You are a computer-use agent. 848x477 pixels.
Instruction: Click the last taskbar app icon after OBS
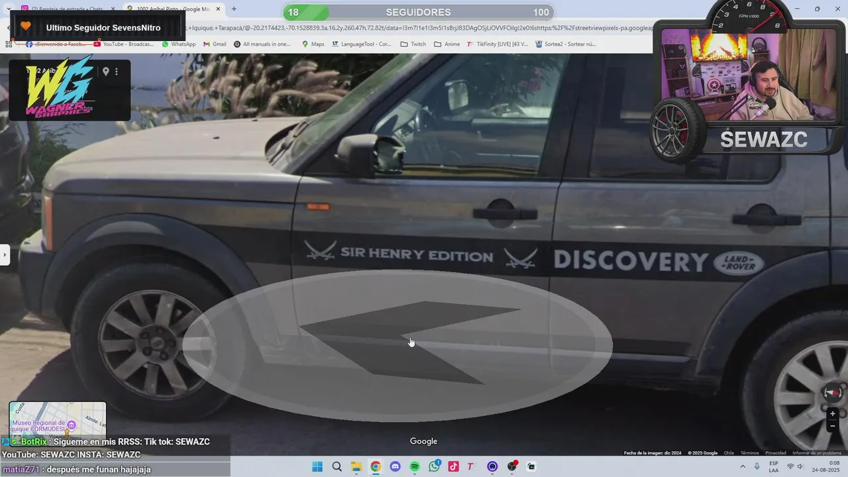pos(531,466)
